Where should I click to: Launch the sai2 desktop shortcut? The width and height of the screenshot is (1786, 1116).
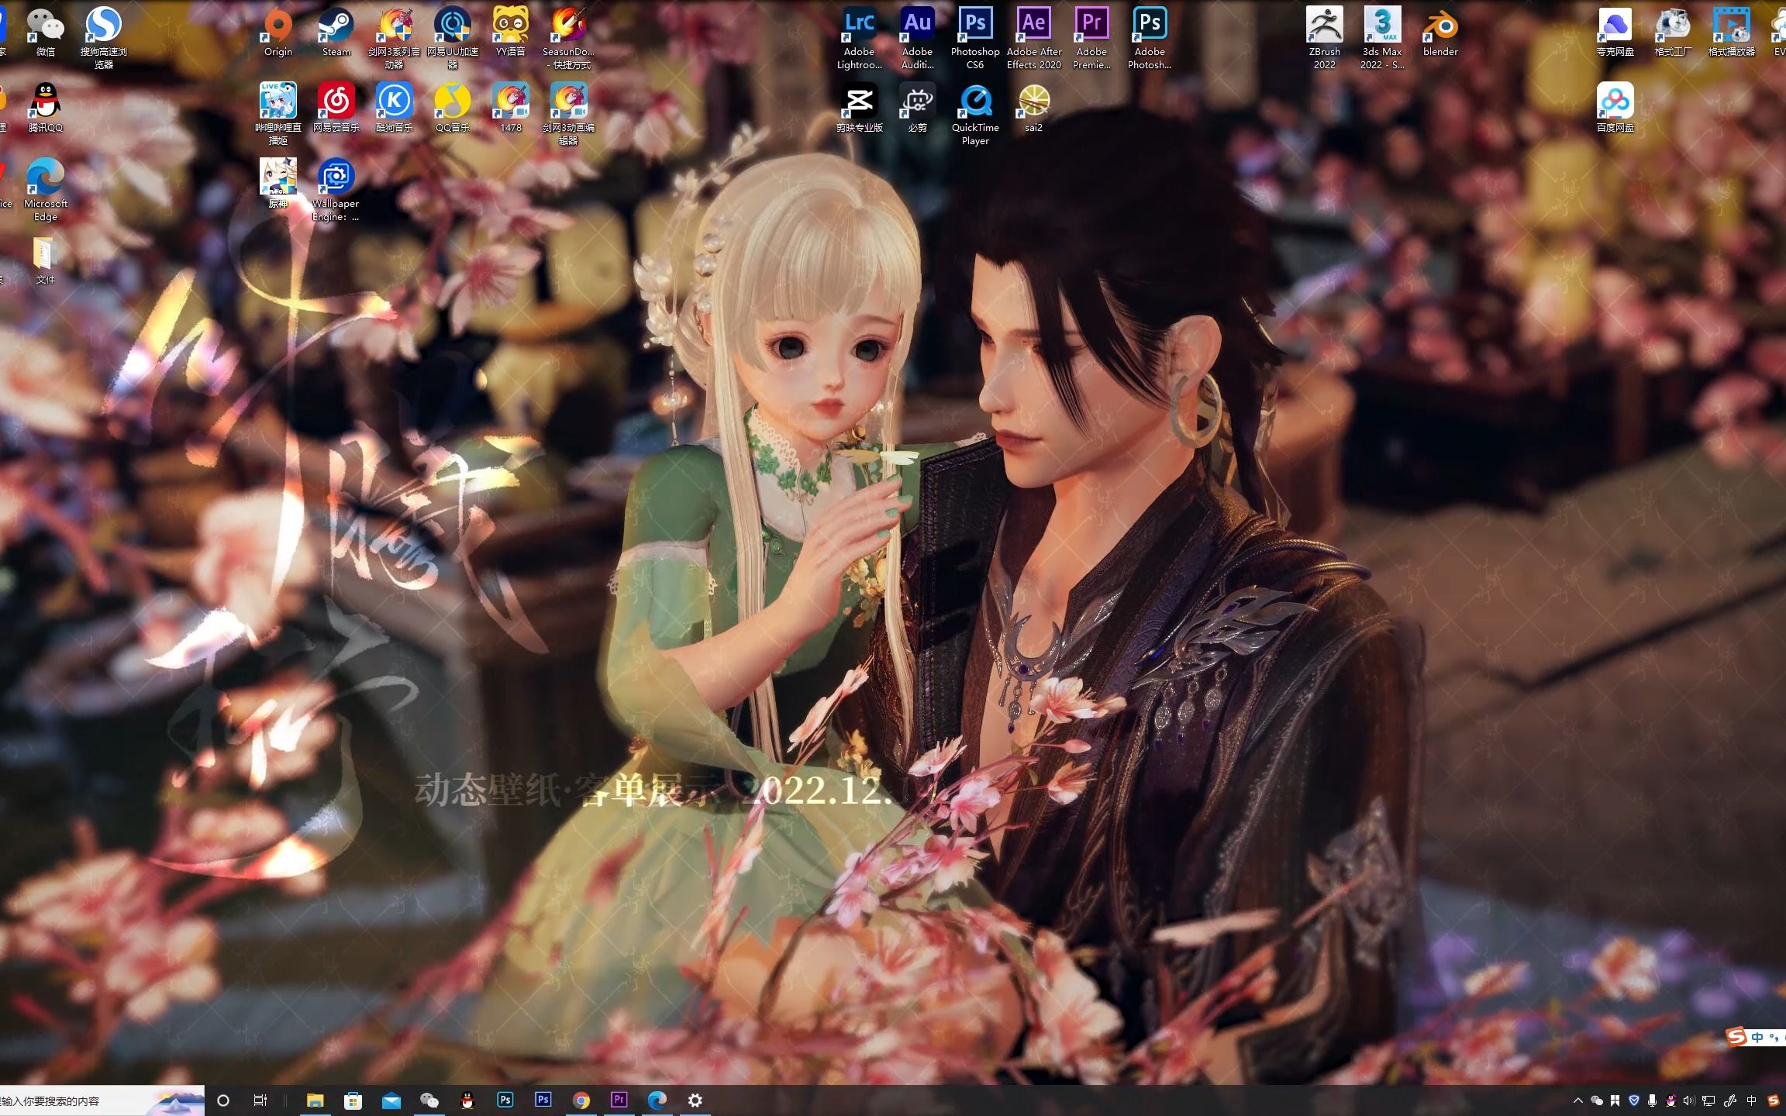(x=1033, y=108)
